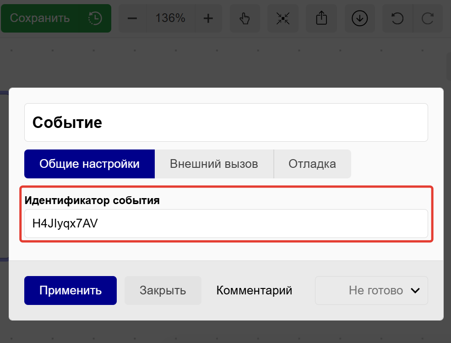Switch to Общие настройки tab
This screenshot has height=343, width=451.
point(89,164)
